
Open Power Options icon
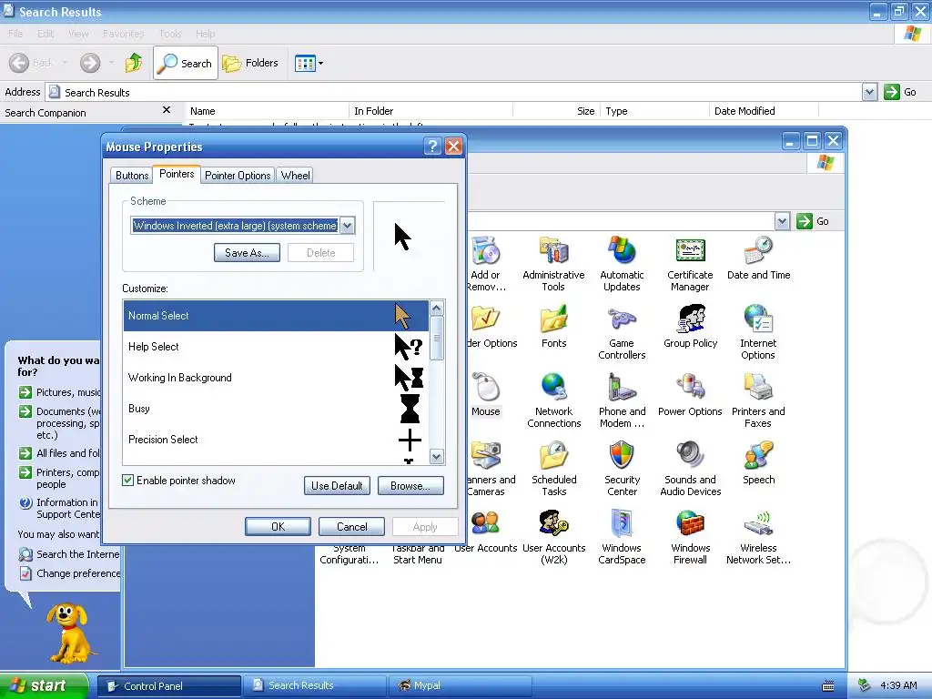click(x=690, y=395)
